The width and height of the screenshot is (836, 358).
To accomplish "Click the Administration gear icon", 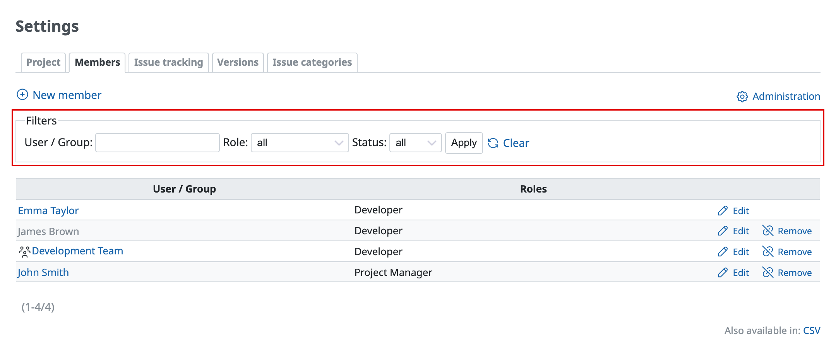I will 742,96.
